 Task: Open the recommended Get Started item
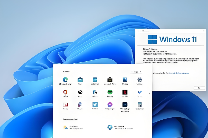[x=120, y=127]
